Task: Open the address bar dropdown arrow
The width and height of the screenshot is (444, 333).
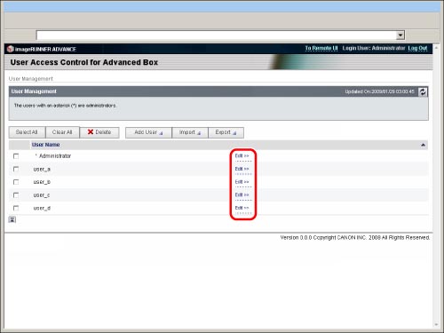Action: point(400,36)
